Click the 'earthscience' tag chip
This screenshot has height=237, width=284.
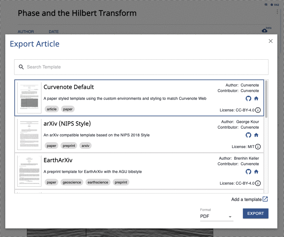[x=98, y=182]
